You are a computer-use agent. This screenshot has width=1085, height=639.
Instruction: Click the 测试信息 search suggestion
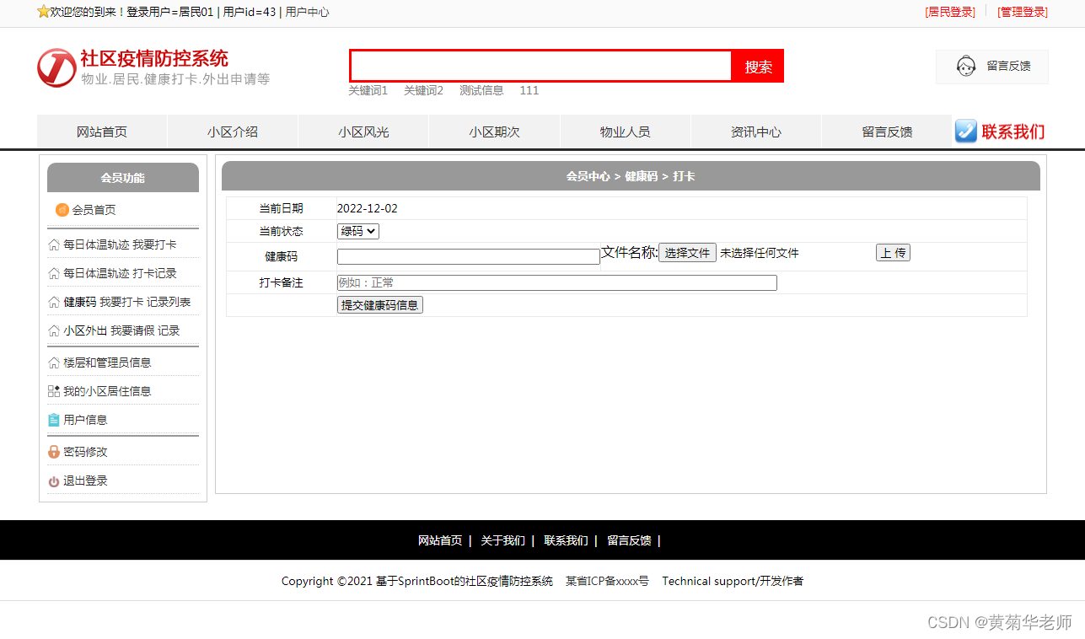point(481,90)
